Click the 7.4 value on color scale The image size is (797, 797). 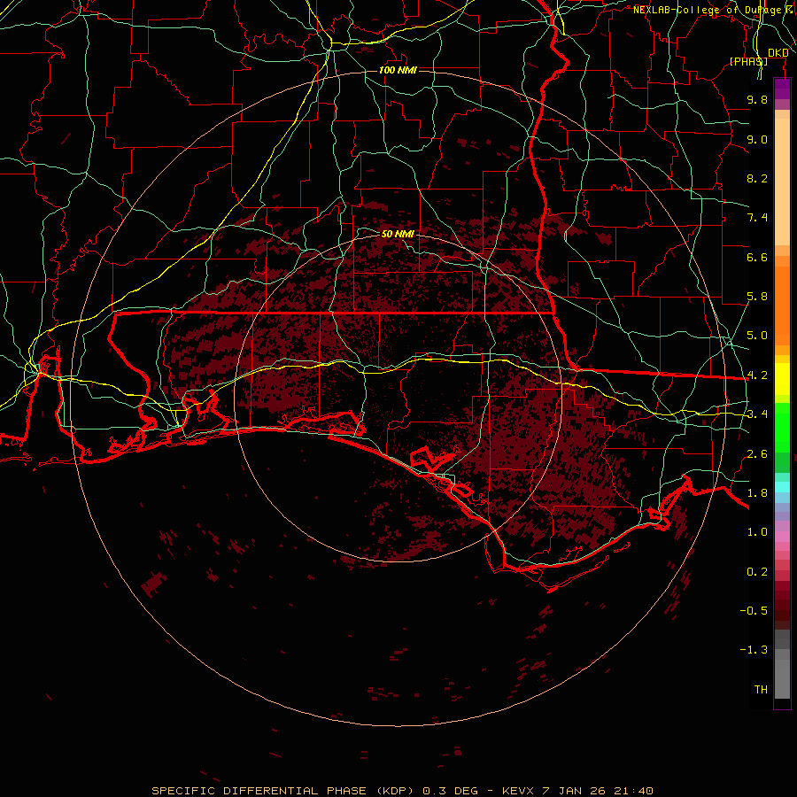point(757,218)
